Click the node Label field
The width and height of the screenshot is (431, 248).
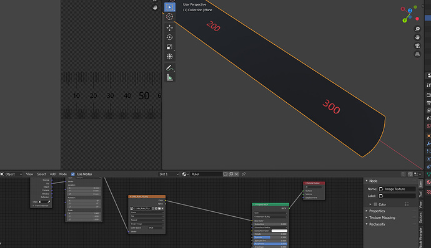pyautogui.click(x=397, y=196)
